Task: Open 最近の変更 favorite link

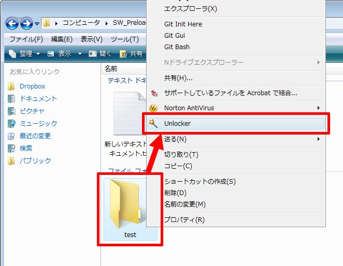Action: point(35,136)
